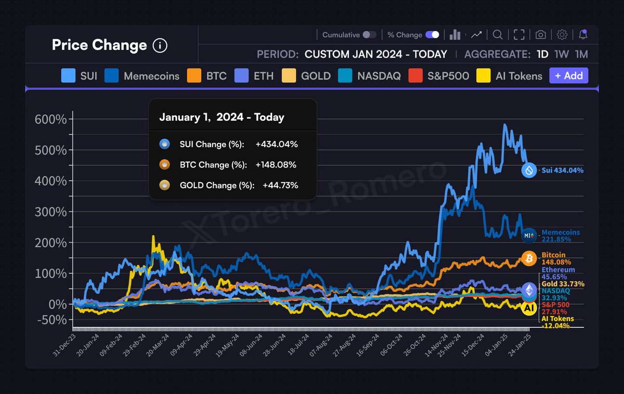Viewport: 624px width, 394px height.
Task: Click the Bitcoin 148.08% end label
Action: pos(556,259)
